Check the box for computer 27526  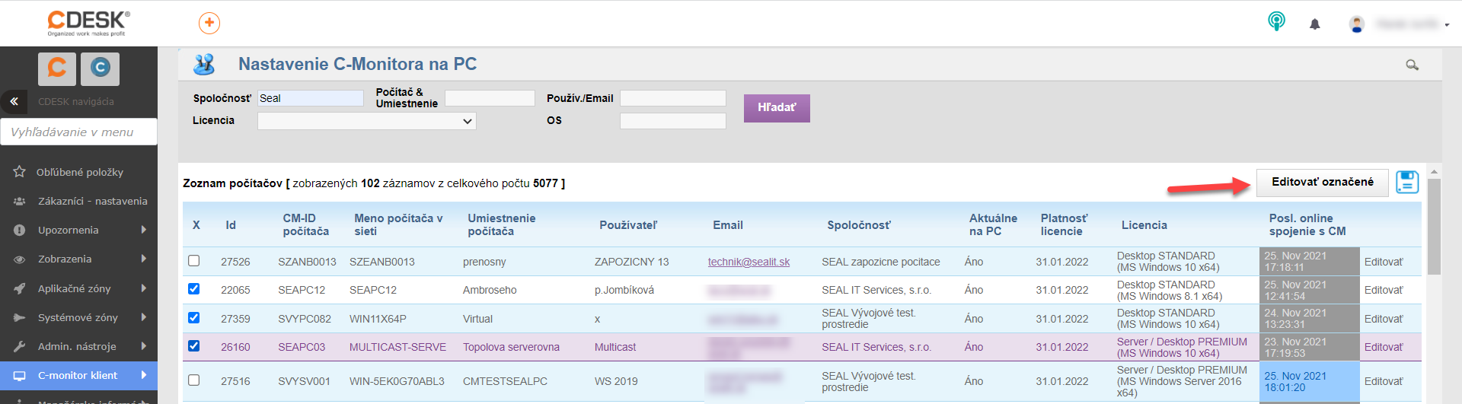pyautogui.click(x=194, y=261)
